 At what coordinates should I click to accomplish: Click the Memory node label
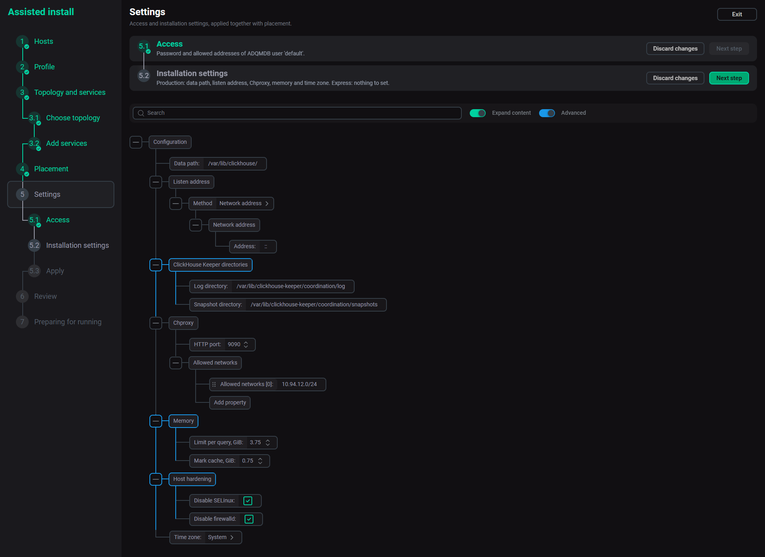click(184, 421)
